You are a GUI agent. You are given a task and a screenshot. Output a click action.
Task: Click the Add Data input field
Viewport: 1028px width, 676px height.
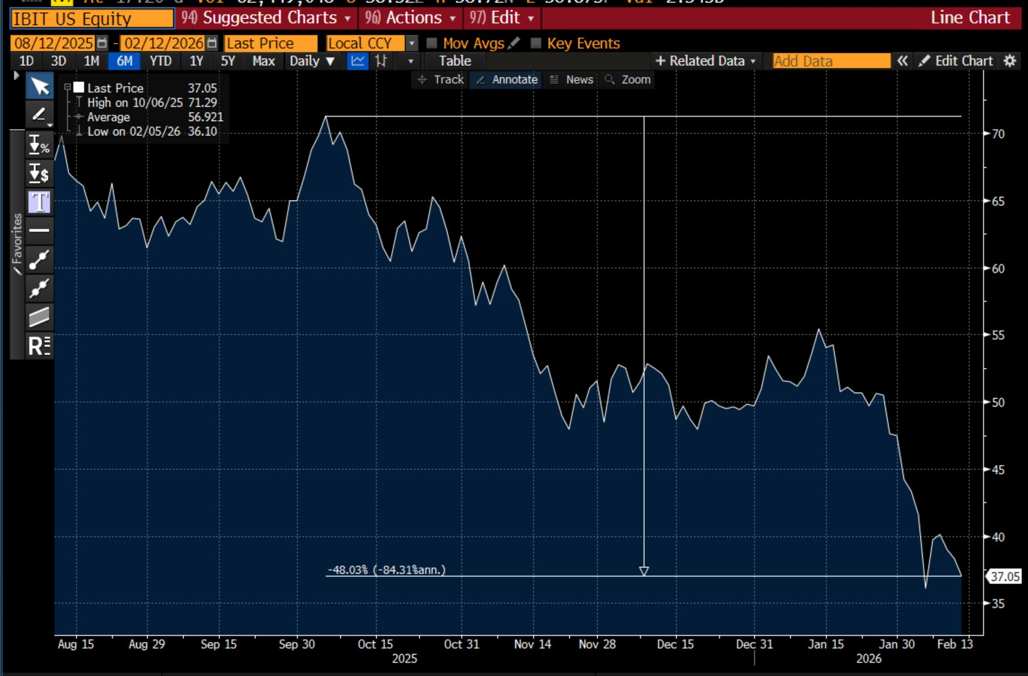[830, 61]
